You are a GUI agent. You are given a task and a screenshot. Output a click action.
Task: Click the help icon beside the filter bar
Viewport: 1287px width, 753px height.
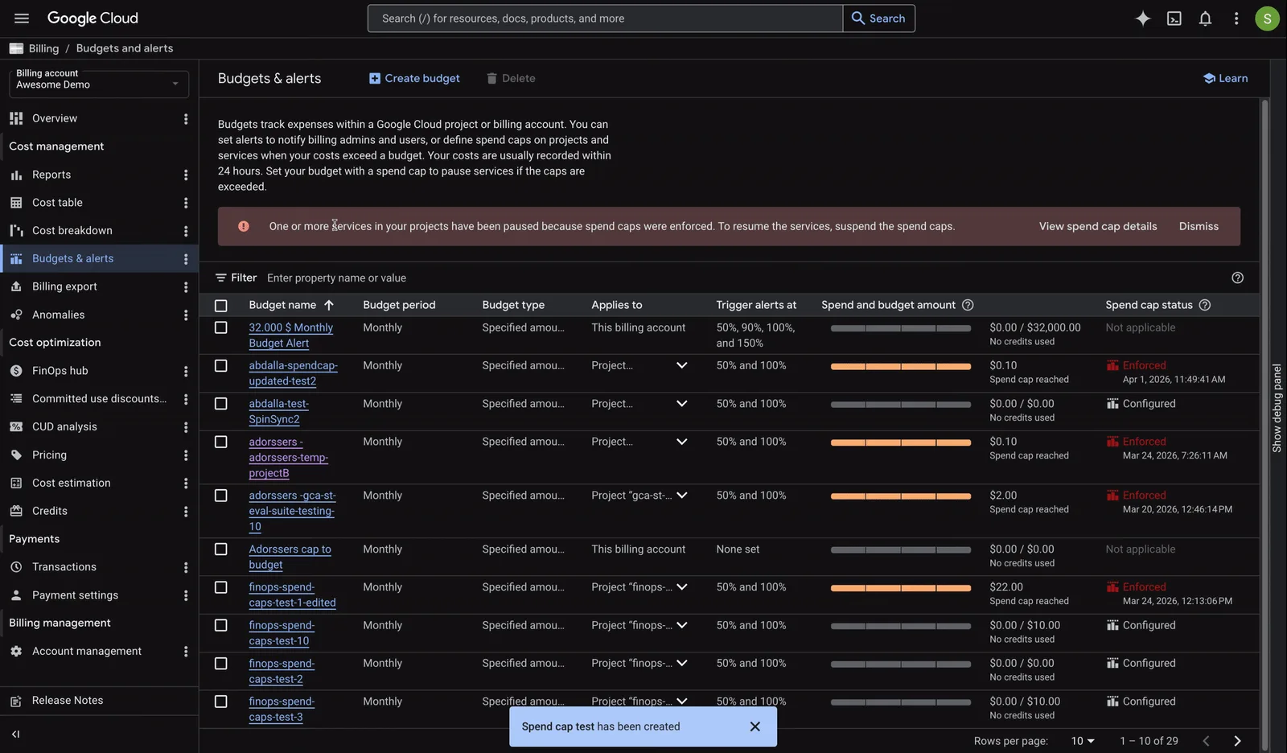1238,278
